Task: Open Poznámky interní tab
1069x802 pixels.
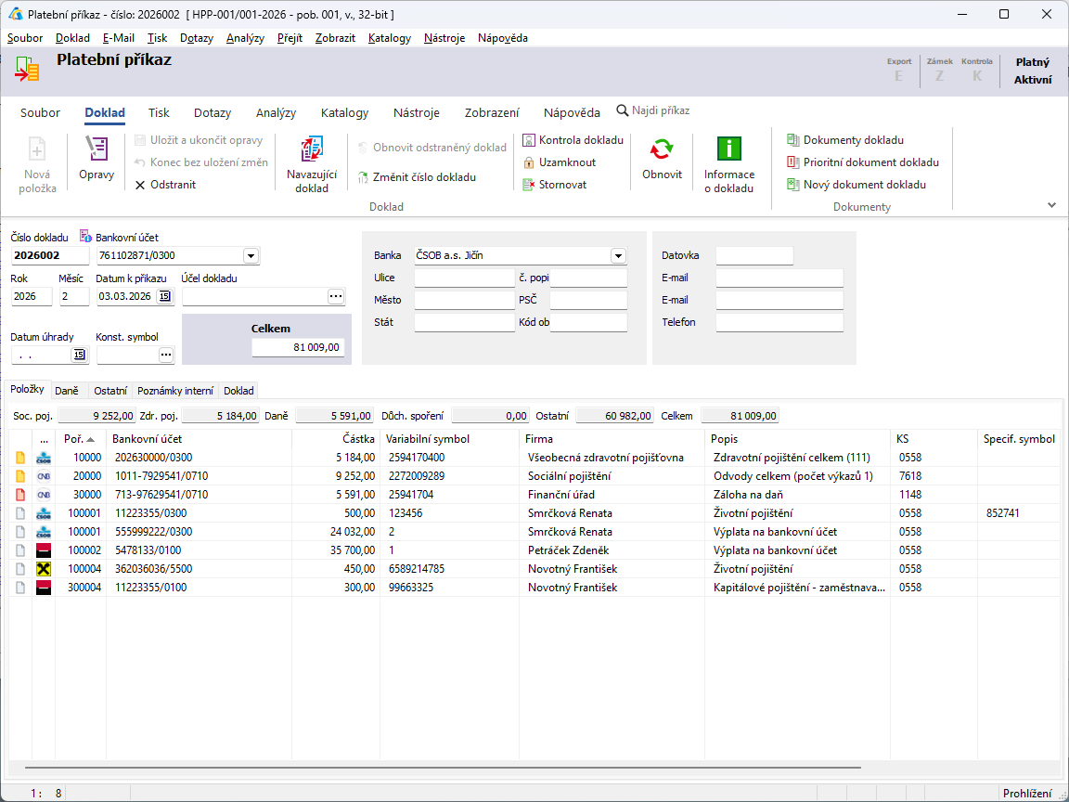Action: pos(175,391)
